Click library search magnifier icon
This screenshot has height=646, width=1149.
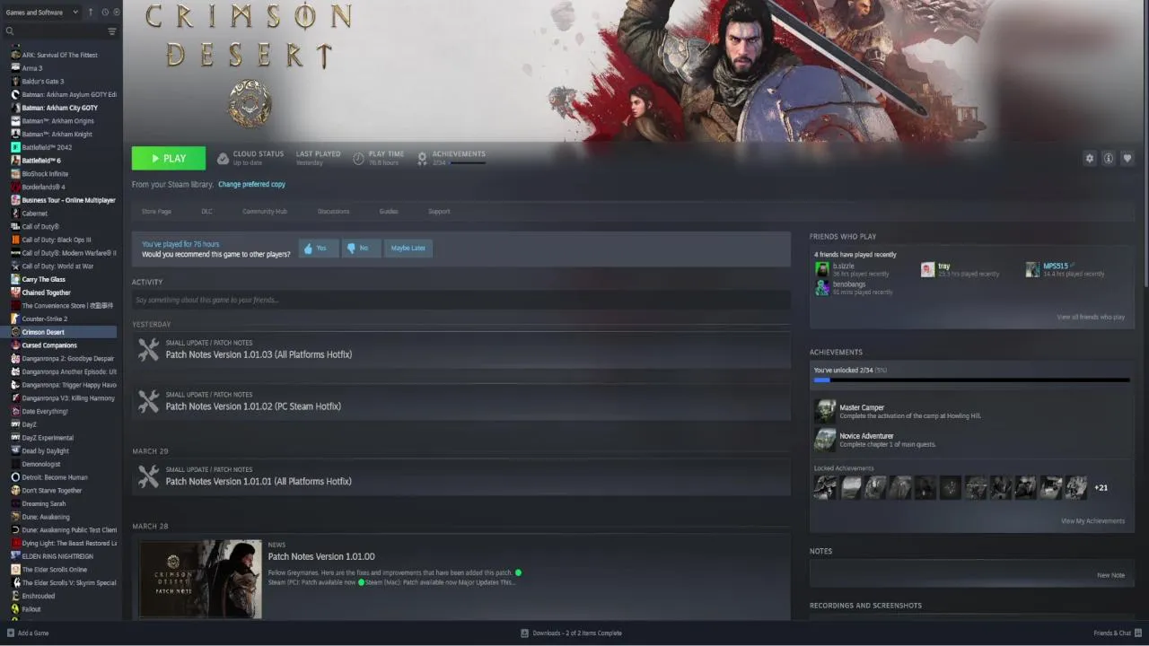click(10, 31)
